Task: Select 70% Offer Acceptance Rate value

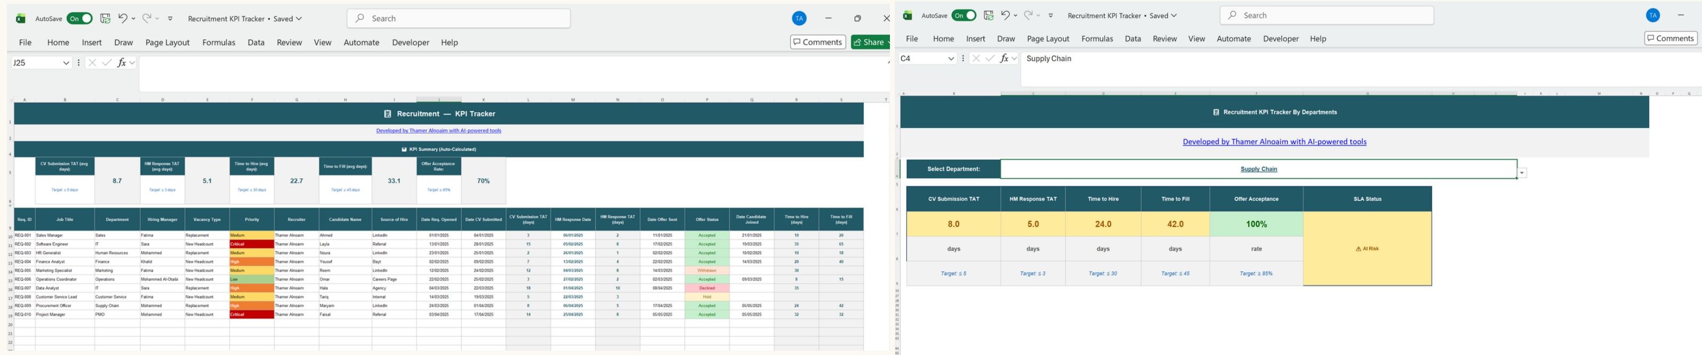Action: pos(484,181)
